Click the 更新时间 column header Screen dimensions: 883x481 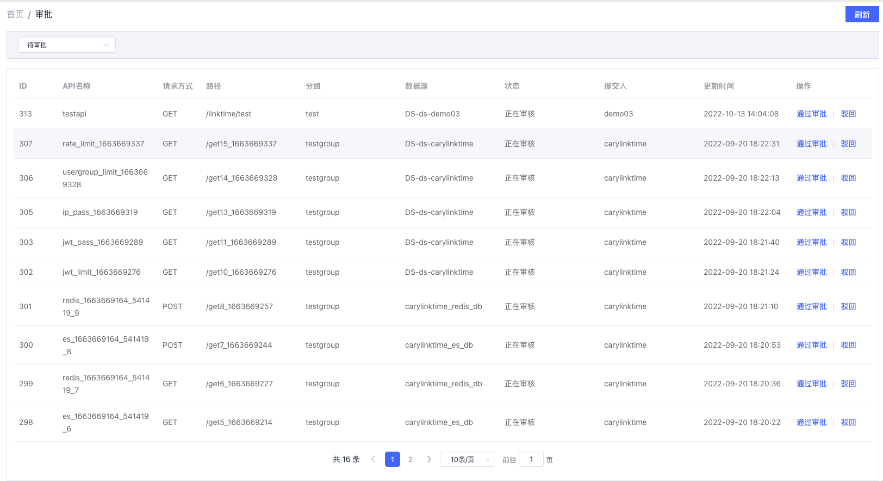point(719,86)
